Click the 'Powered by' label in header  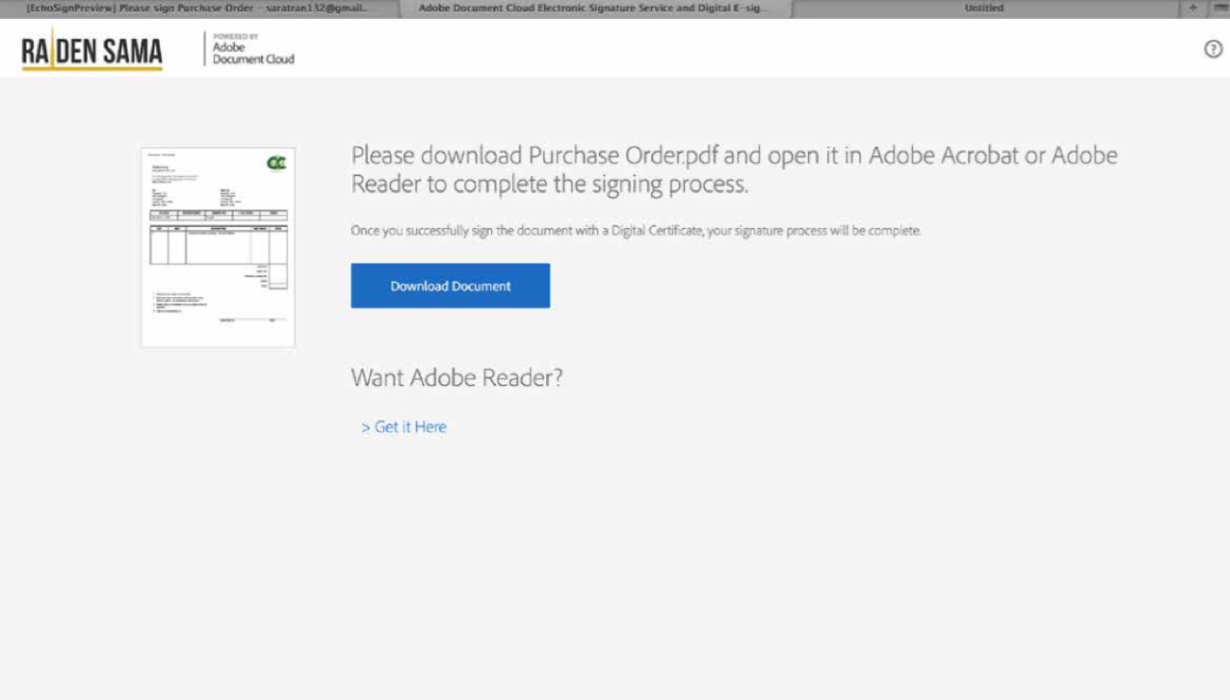(x=236, y=36)
